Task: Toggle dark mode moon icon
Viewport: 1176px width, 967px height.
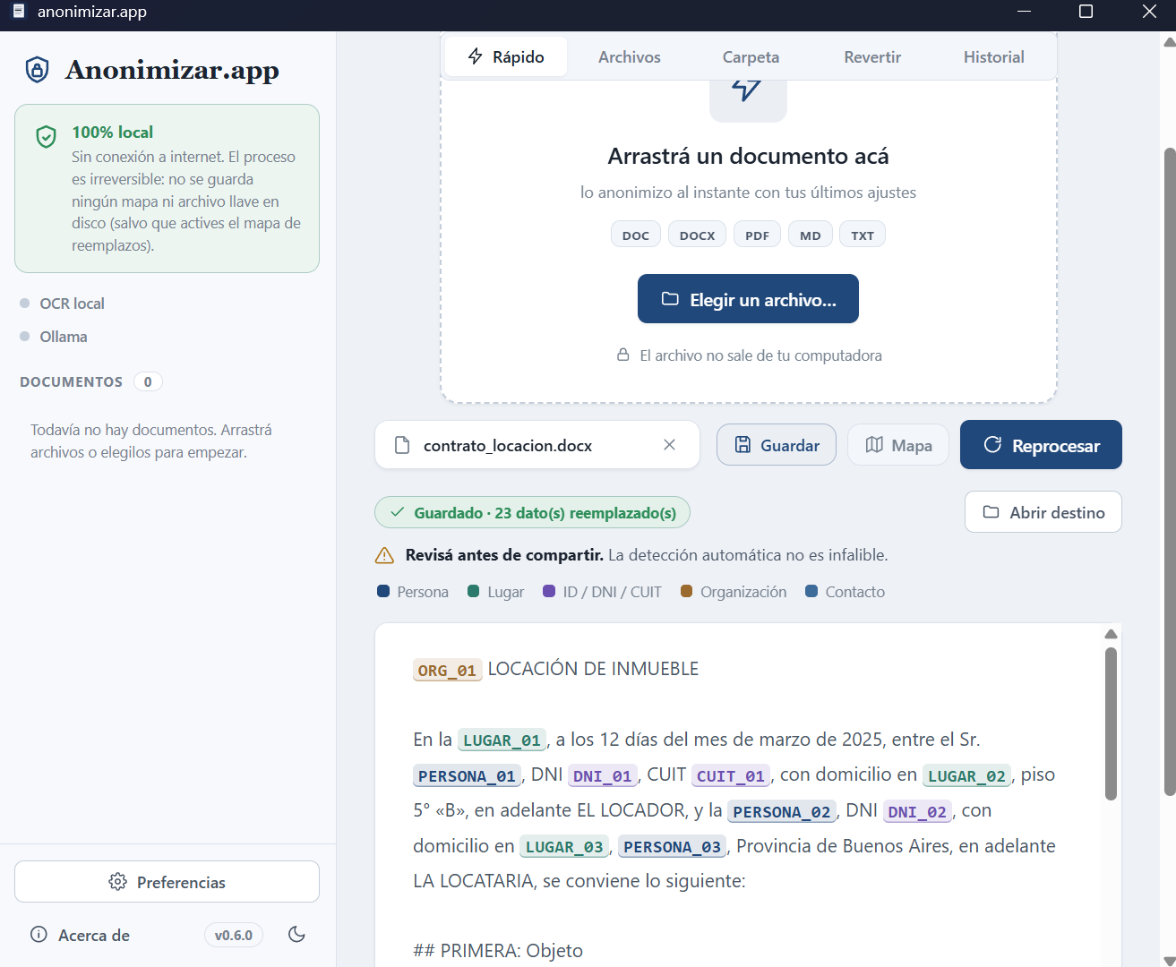Action: point(296,935)
